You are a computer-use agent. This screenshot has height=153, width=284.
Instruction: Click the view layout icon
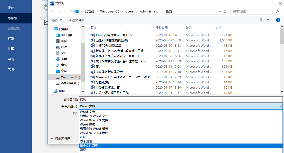tap(262, 20)
